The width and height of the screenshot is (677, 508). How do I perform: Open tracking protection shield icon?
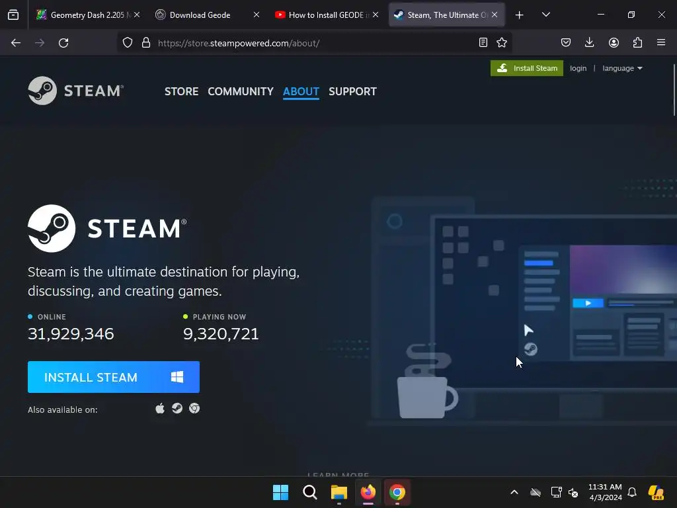128,43
